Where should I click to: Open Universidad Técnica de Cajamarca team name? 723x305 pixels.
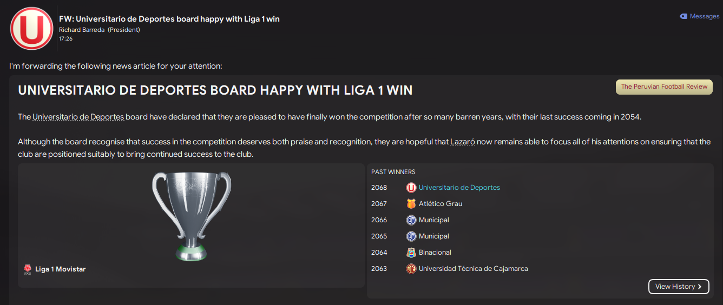point(473,269)
